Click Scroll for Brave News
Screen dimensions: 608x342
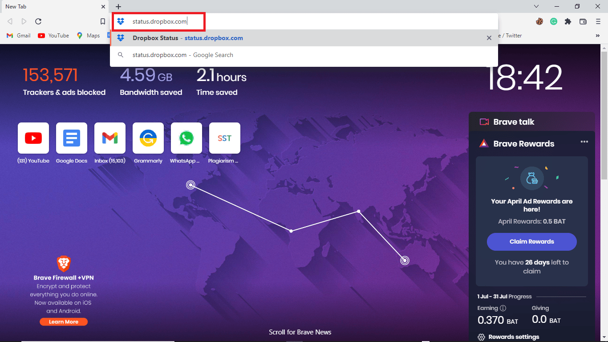click(x=300, y=332)
